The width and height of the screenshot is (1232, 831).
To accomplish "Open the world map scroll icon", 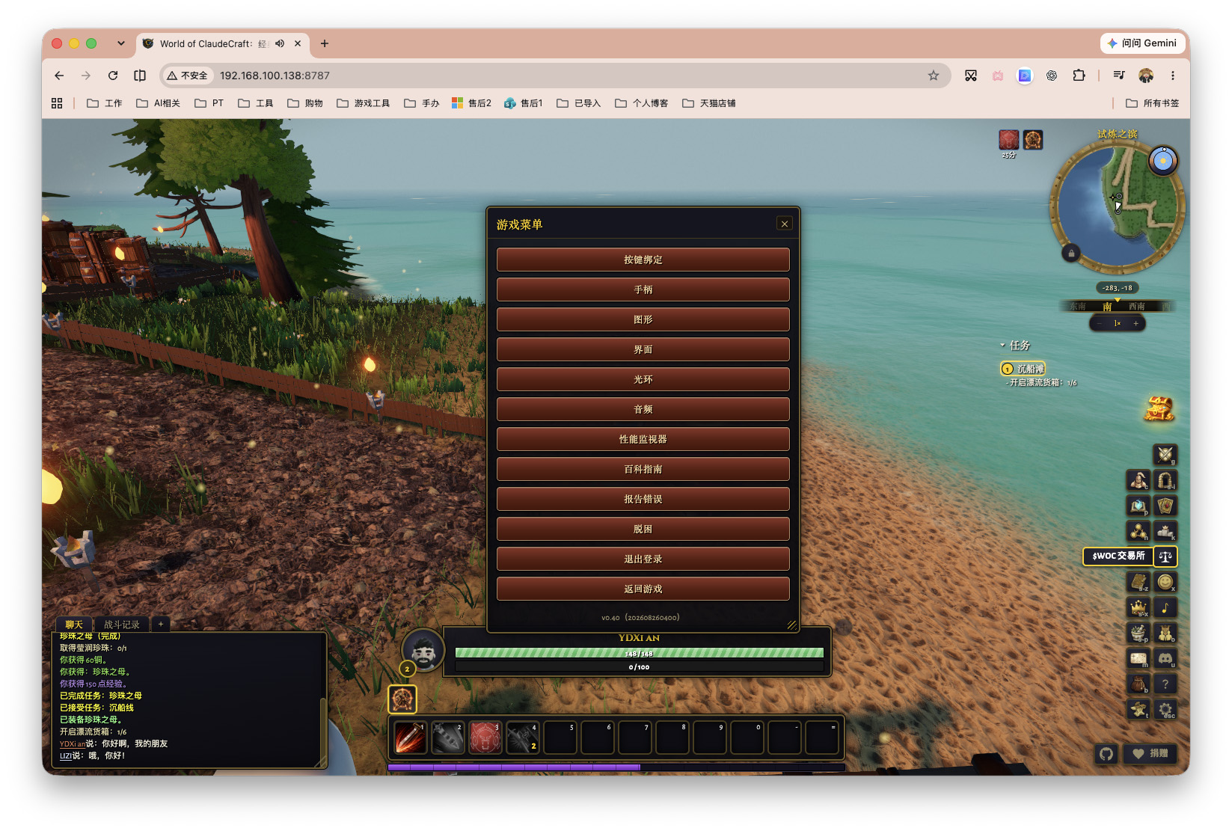I will (x=1138, y=658).
